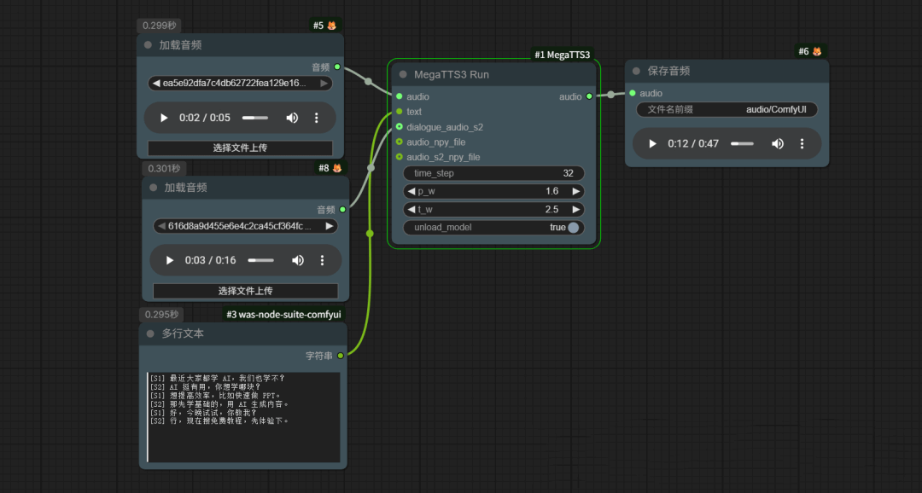Click the fox icon on the #8 badge

pyautogui.click(x=337, y=168)
